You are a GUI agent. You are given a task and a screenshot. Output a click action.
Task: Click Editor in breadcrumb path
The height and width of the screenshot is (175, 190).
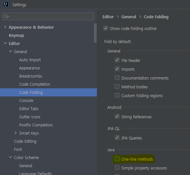pos(108,17)
